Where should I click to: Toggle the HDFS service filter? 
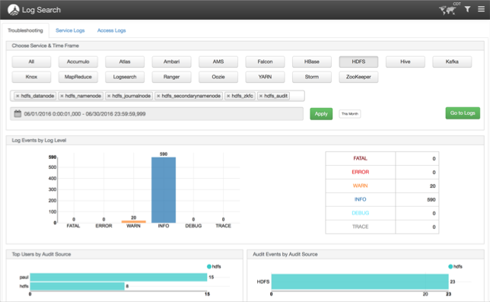coord(358,62)
